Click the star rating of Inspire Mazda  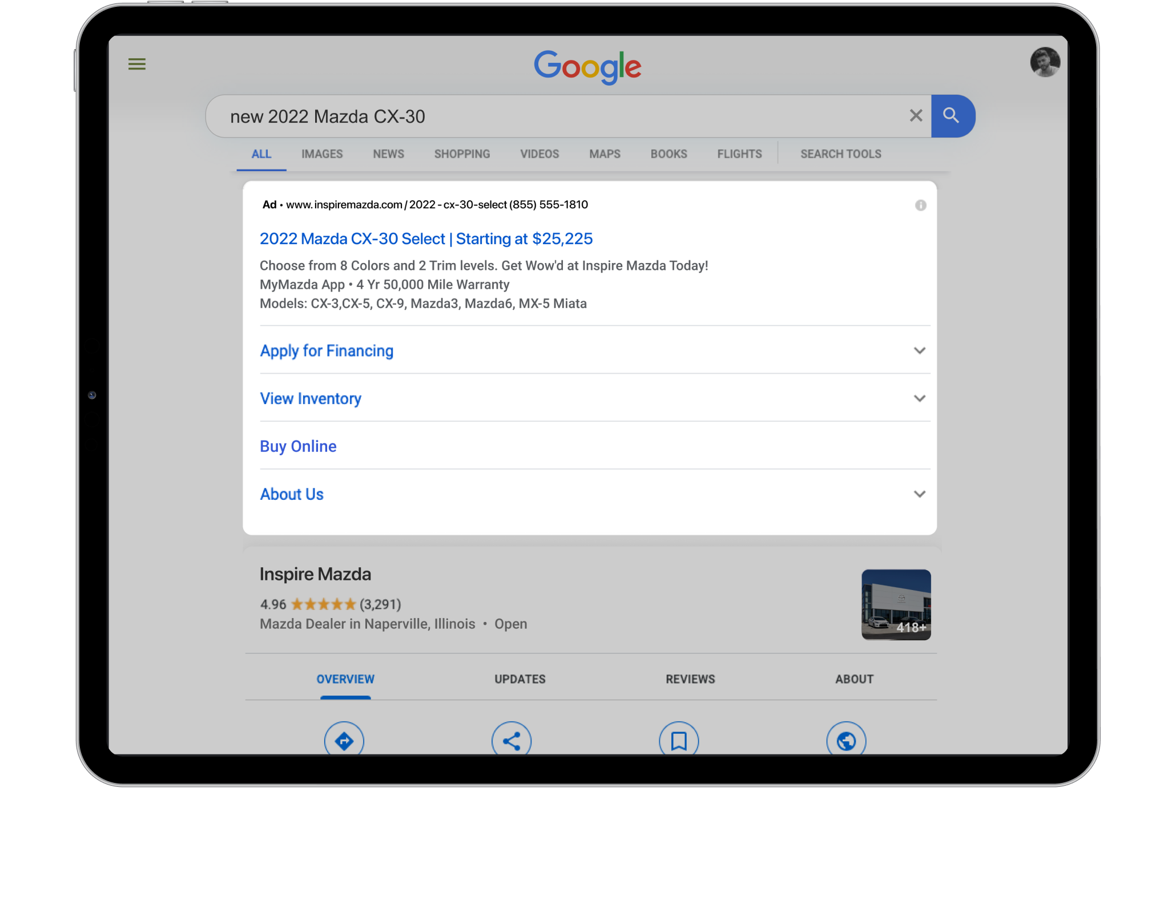click(x=323, y=604)
